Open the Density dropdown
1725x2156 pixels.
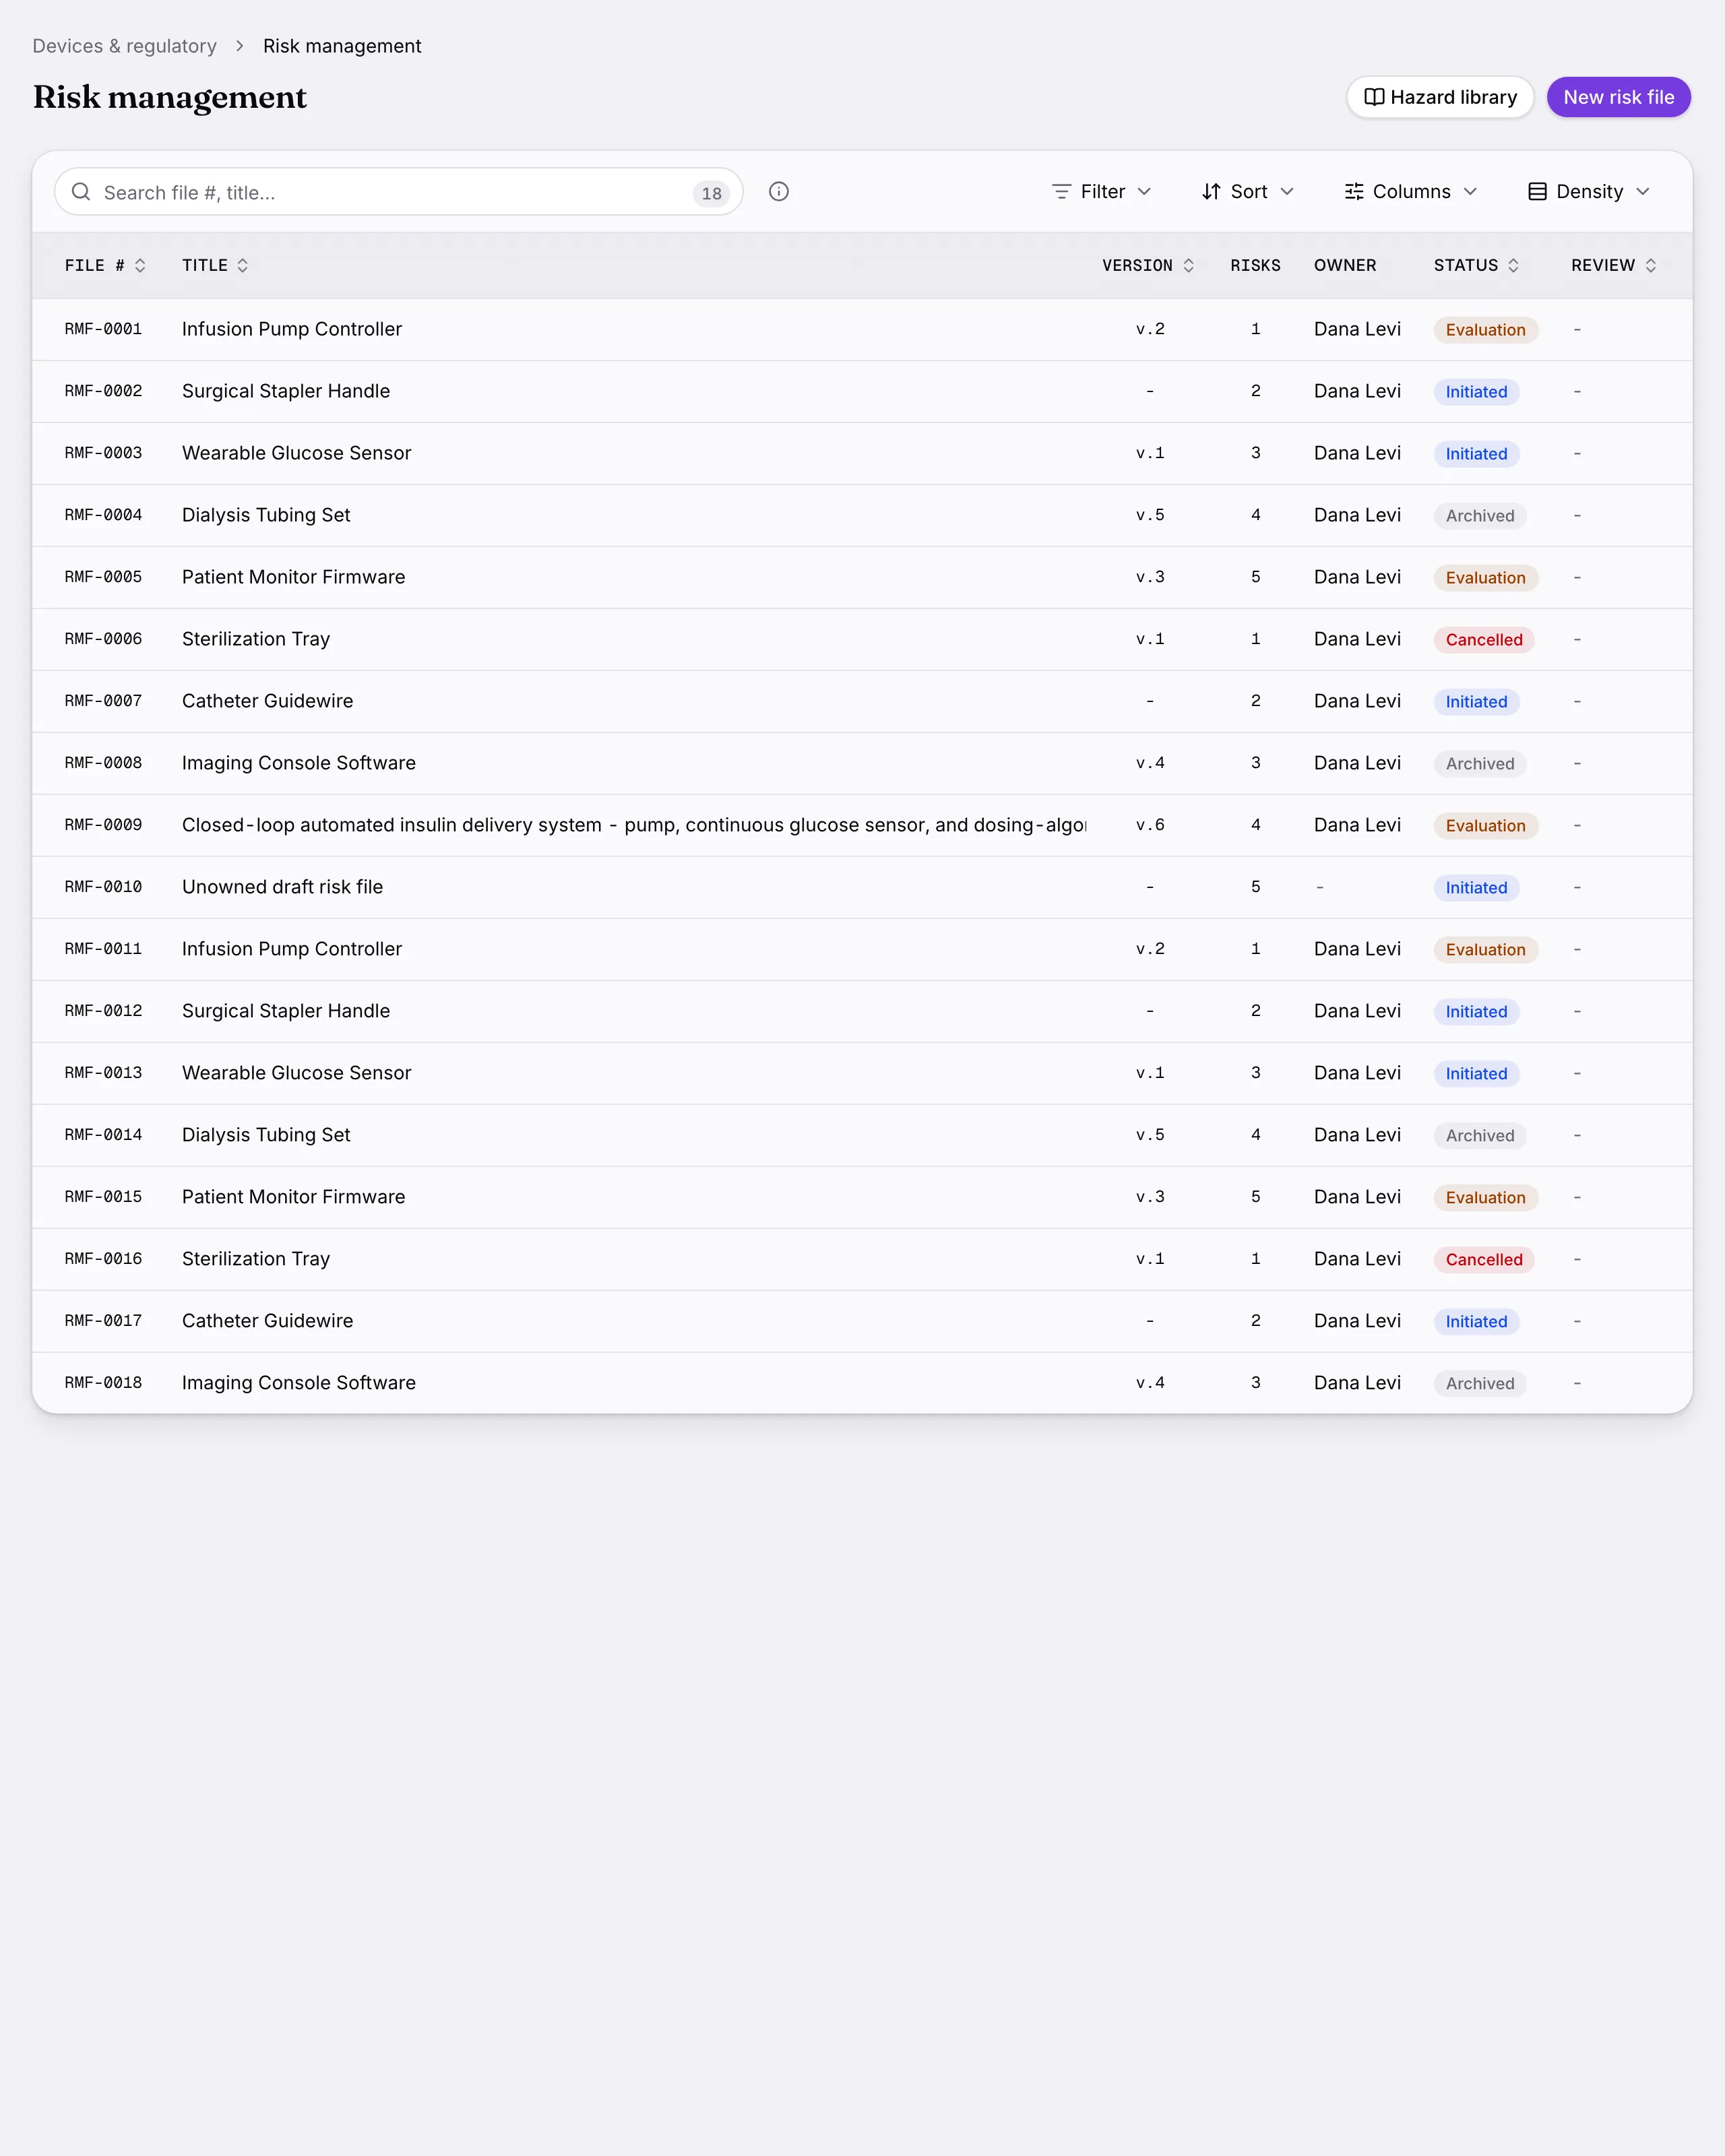point(1589,191)
